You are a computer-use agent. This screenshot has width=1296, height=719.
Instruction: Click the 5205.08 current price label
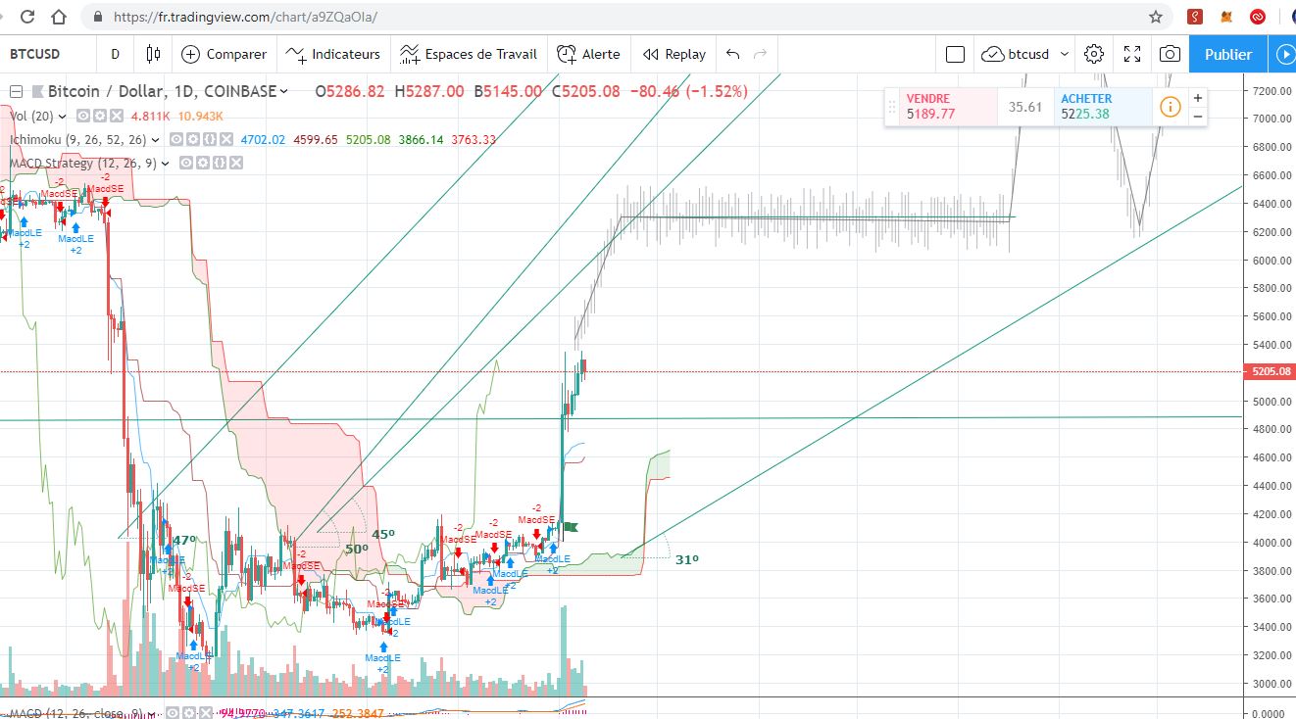(x=1269, y=372)
